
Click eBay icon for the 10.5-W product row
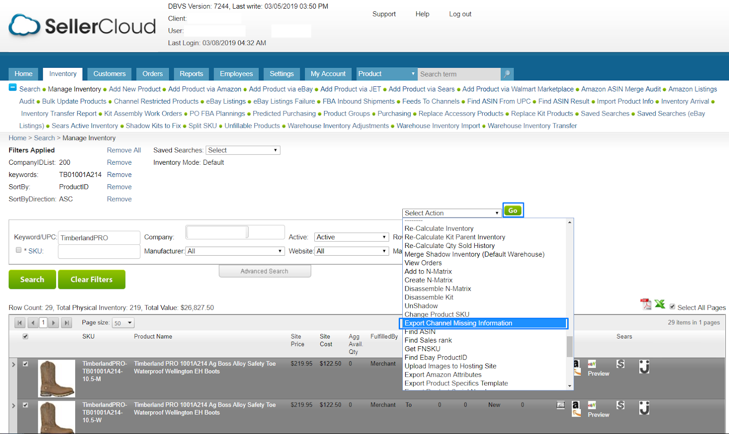click(x=592, y=405)
